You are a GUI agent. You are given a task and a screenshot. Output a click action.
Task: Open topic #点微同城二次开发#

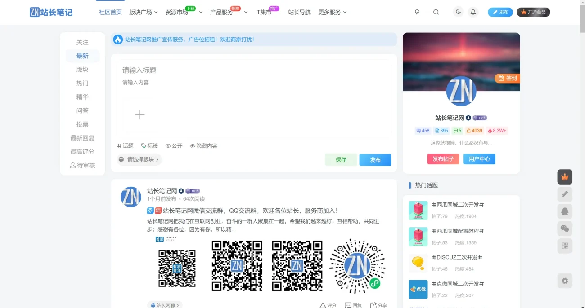tap(458, 284)
